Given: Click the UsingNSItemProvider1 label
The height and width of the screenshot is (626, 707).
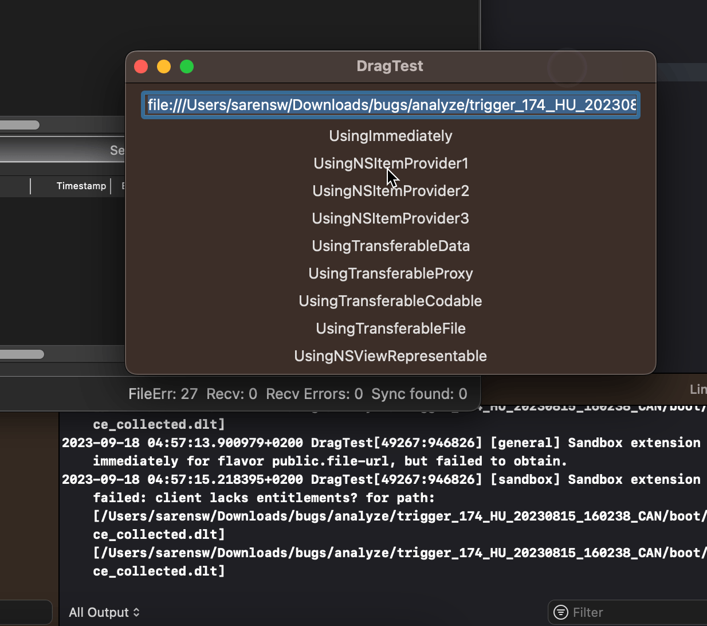Looking at the screenshot, I should (390, 163).
